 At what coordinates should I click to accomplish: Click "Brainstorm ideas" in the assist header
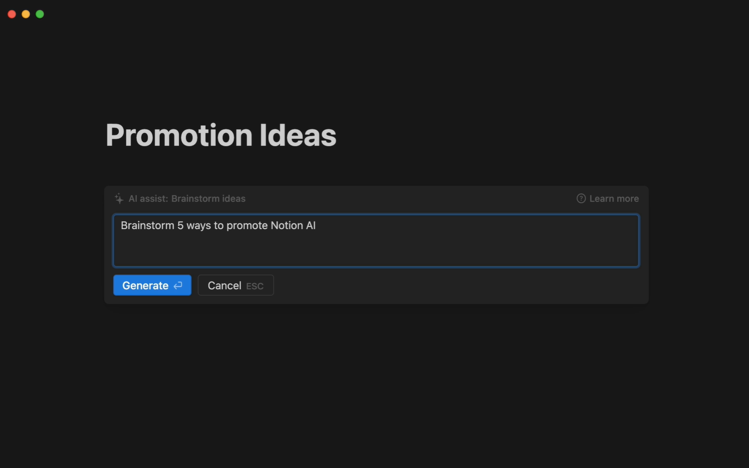pyautogui.click(x=208, y=198)
